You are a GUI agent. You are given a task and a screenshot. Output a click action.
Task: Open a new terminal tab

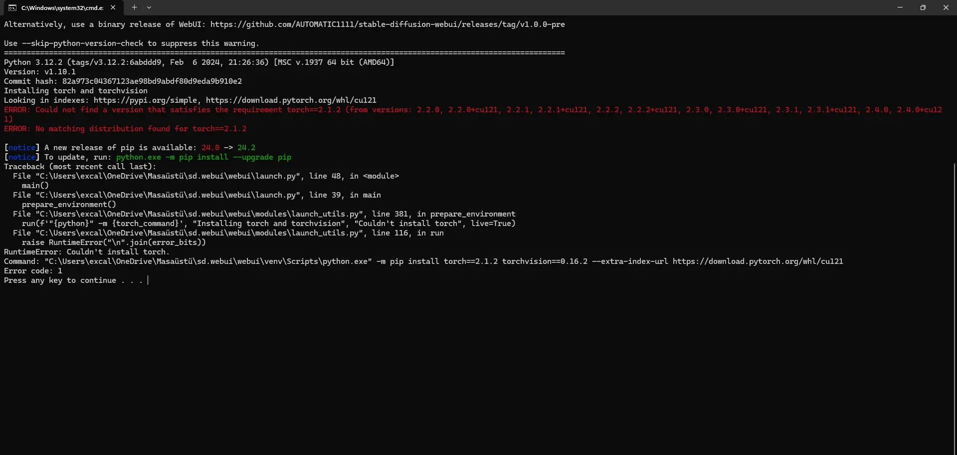[x=134, y=7]
